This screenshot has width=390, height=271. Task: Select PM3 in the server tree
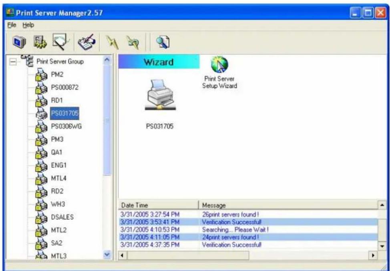(x=57, y=139)
